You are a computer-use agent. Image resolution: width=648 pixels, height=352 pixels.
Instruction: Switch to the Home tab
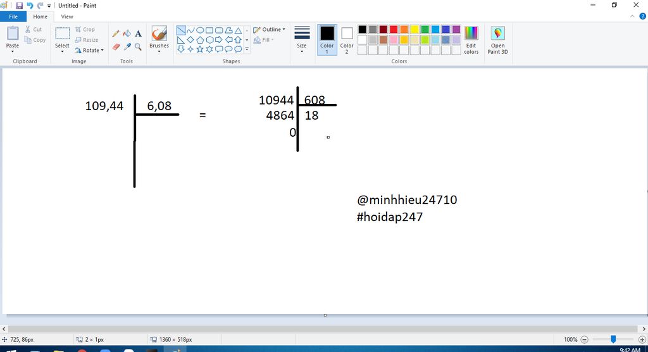tap(40, 16)
